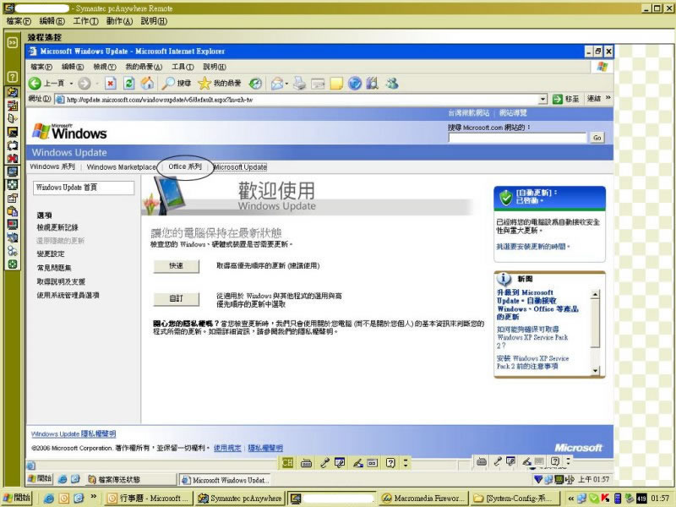Click the Kaspersky red K tray icon
676x507 pixels.
pyautogui.click(x=605, y=499)
